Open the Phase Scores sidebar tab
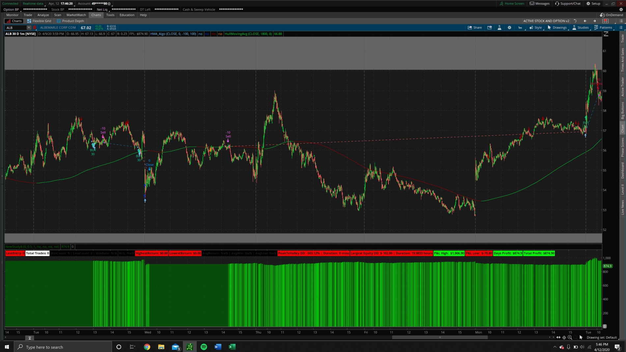This screenshot has height=352, width=626. [622, 147]
